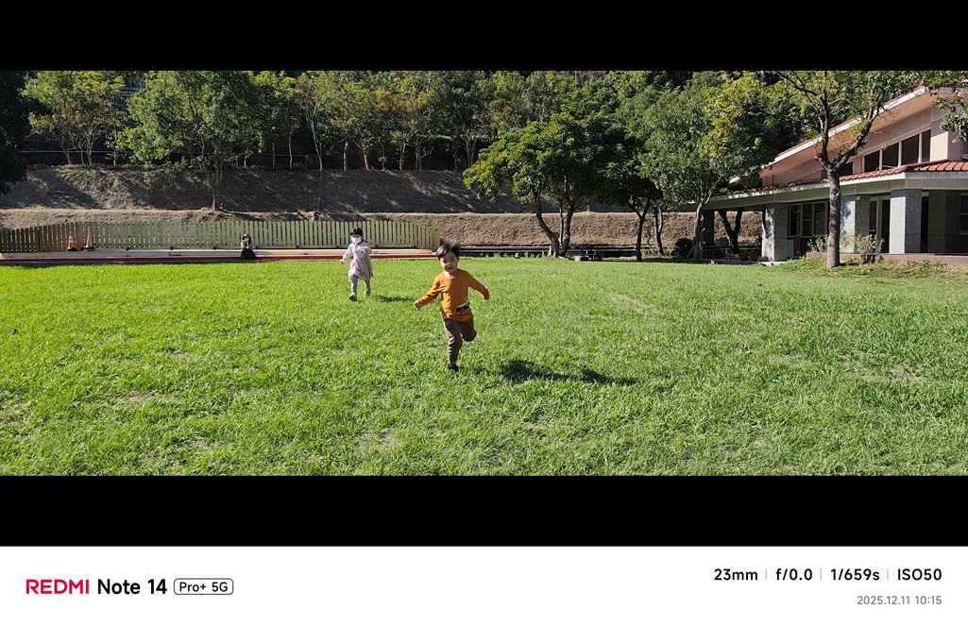The height and width of the screenshot is (627, 968).
Task: Click the lower black letterbox bar
Action: 484,510
